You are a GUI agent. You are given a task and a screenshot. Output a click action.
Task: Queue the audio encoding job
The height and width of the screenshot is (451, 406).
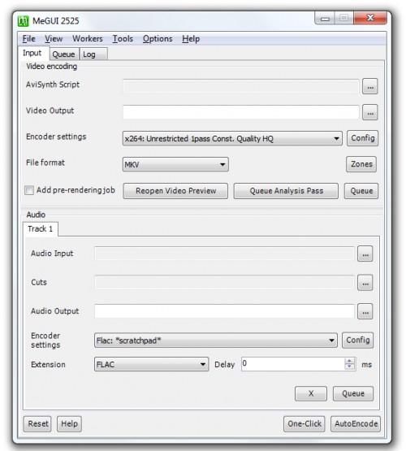point(353,393)
